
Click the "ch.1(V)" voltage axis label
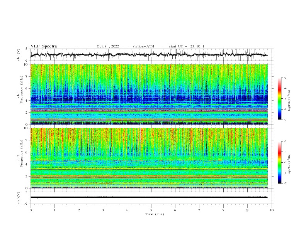[x=19, y=55]
